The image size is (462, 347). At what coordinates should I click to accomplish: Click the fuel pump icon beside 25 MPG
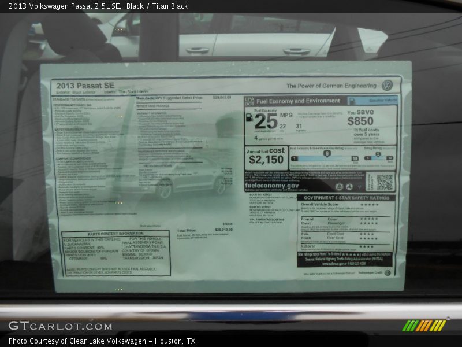[249, 117]
